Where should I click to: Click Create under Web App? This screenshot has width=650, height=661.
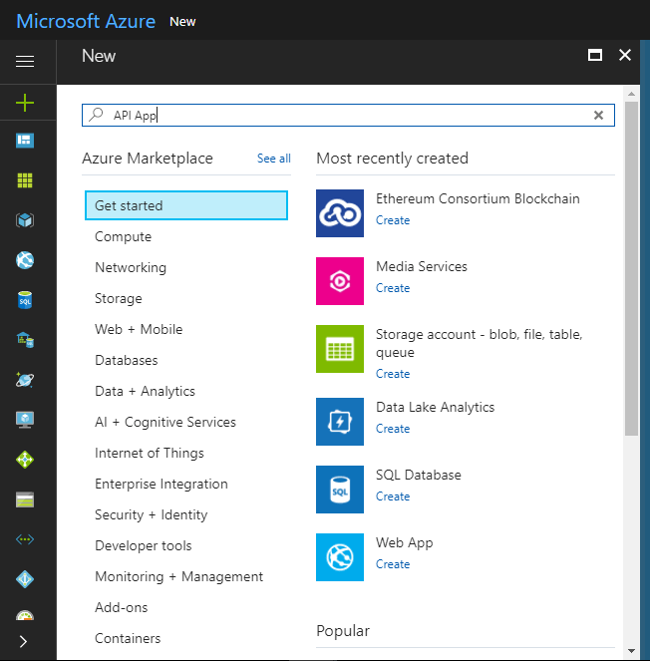click(x=393, y=564)
